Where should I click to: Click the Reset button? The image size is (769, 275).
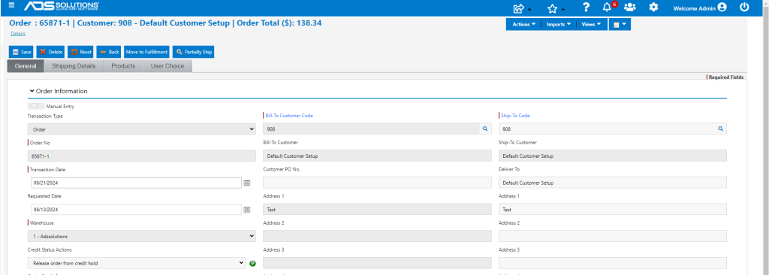pos(81,52)
